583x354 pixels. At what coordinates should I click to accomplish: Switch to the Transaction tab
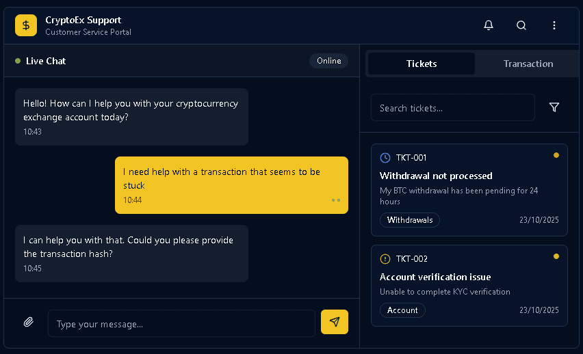pos(528,64)
